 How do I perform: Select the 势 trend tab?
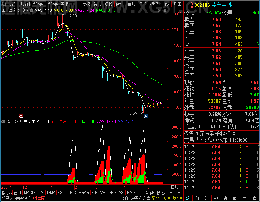(216, 198)
